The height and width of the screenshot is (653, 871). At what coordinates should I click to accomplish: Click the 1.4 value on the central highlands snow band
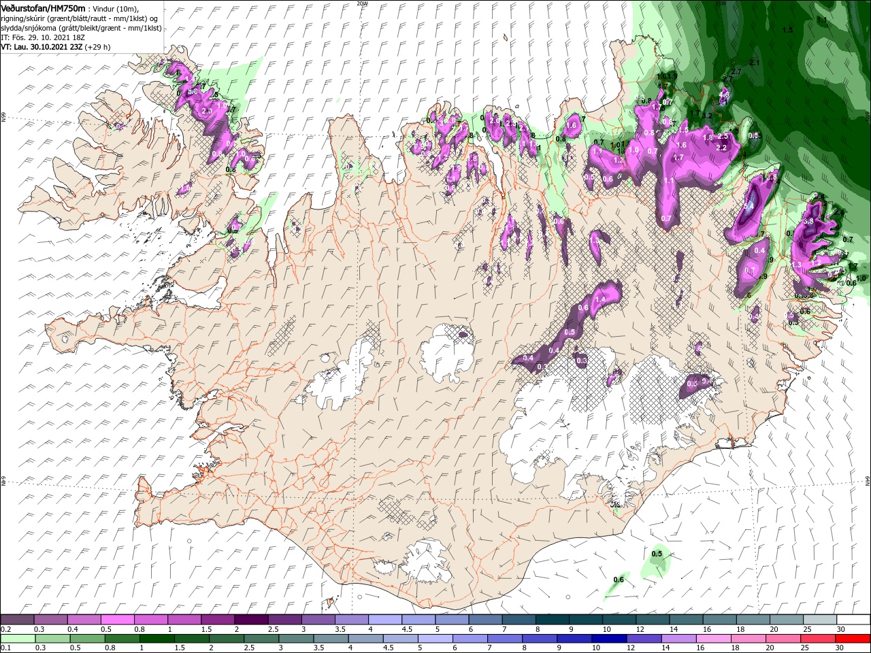(x=600, y=300)
